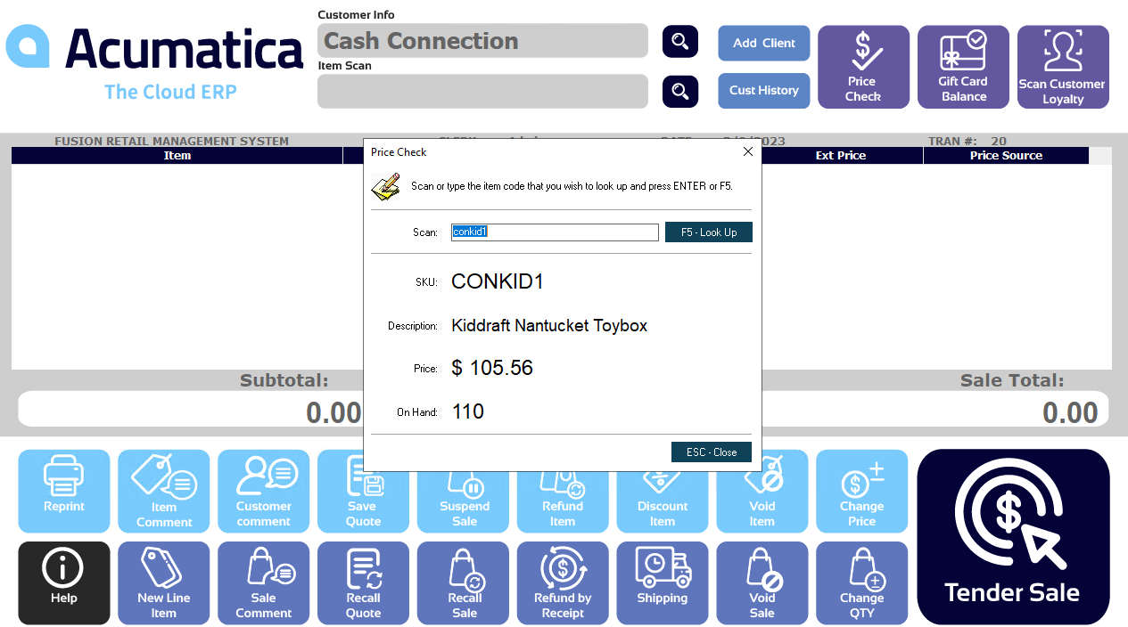Click Change Price tile

[862, 491]
